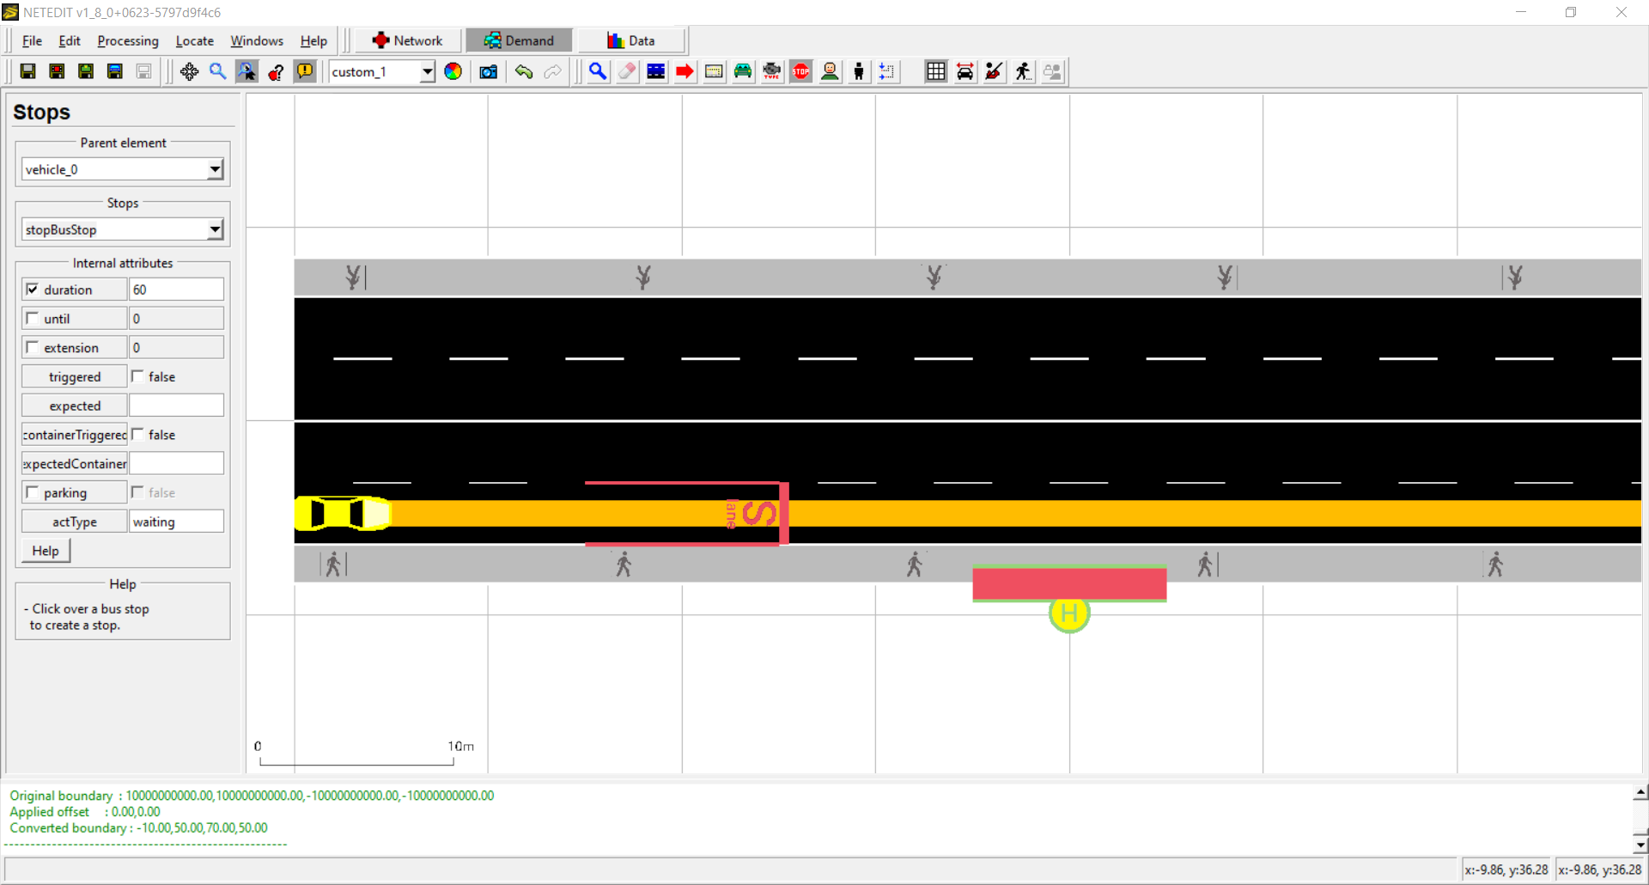Click the Help button in Internal attributes

[x=46, y=551]
